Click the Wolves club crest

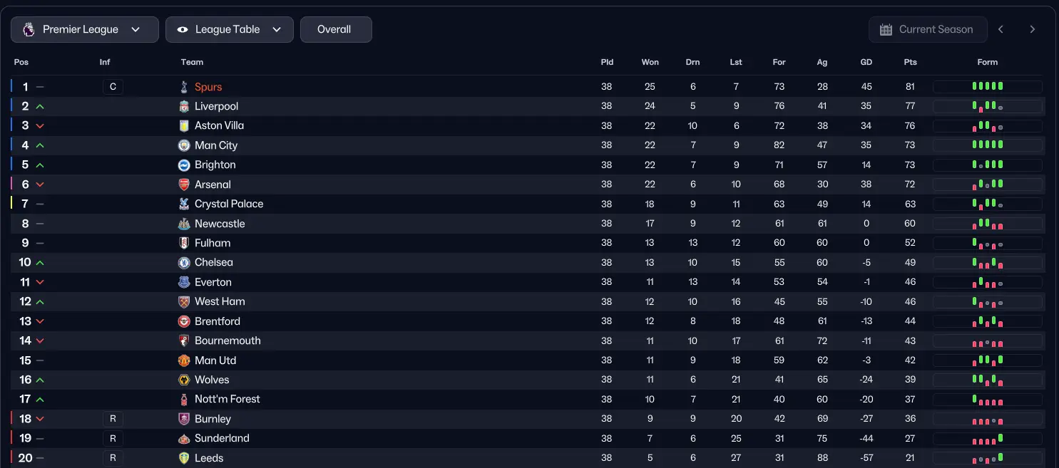tap(184, 380)
